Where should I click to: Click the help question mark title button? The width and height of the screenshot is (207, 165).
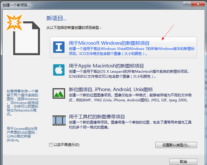click(x=187, y=4)
